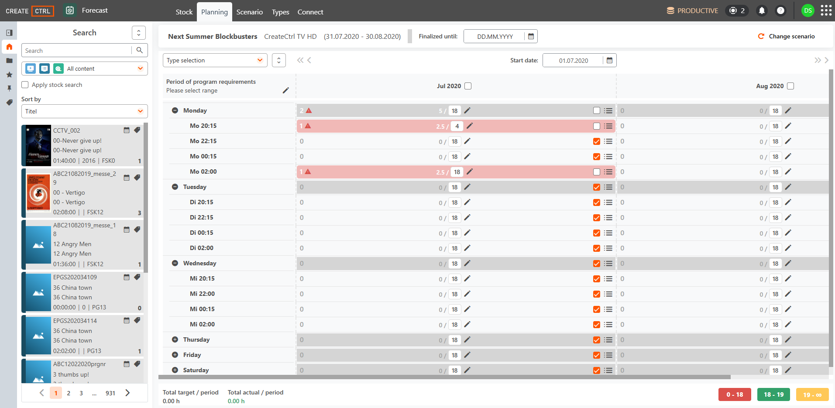
Task: Open the apps grid menu
Action: (x=826, y=10)
